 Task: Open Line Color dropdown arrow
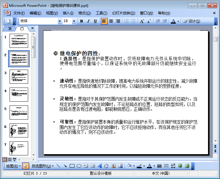[144, 166]
